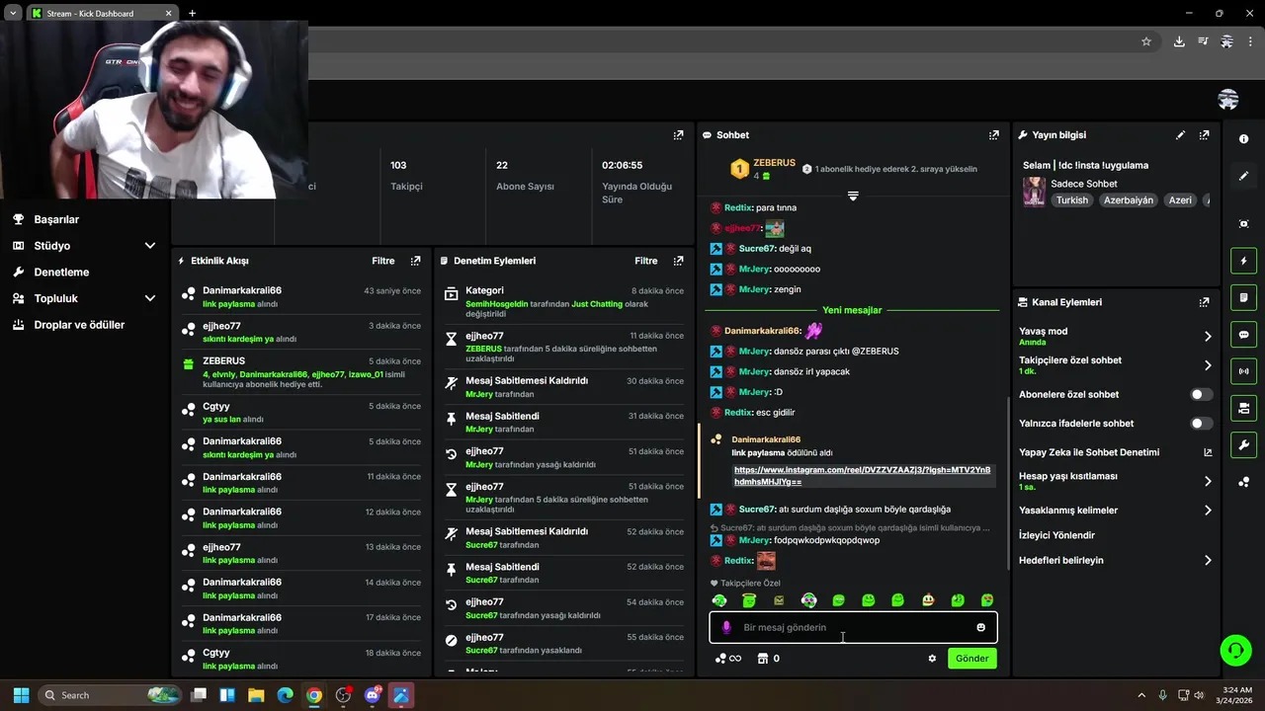Click the Gönder send button
The image size is (1265, 711).
(x=971, y=659)
